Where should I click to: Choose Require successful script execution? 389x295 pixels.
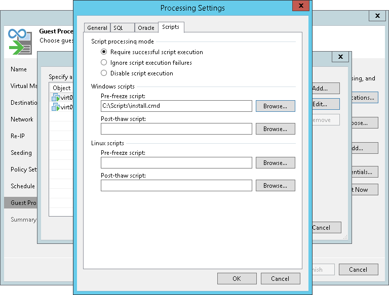[104, 52]
